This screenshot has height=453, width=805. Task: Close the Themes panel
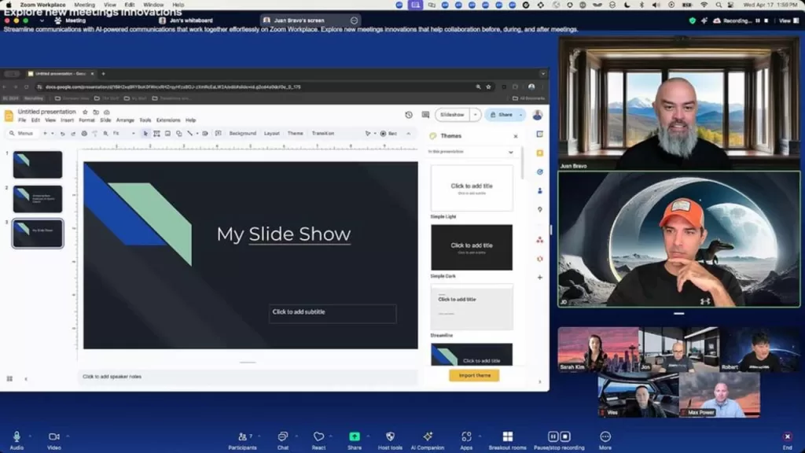click(516, 137)
